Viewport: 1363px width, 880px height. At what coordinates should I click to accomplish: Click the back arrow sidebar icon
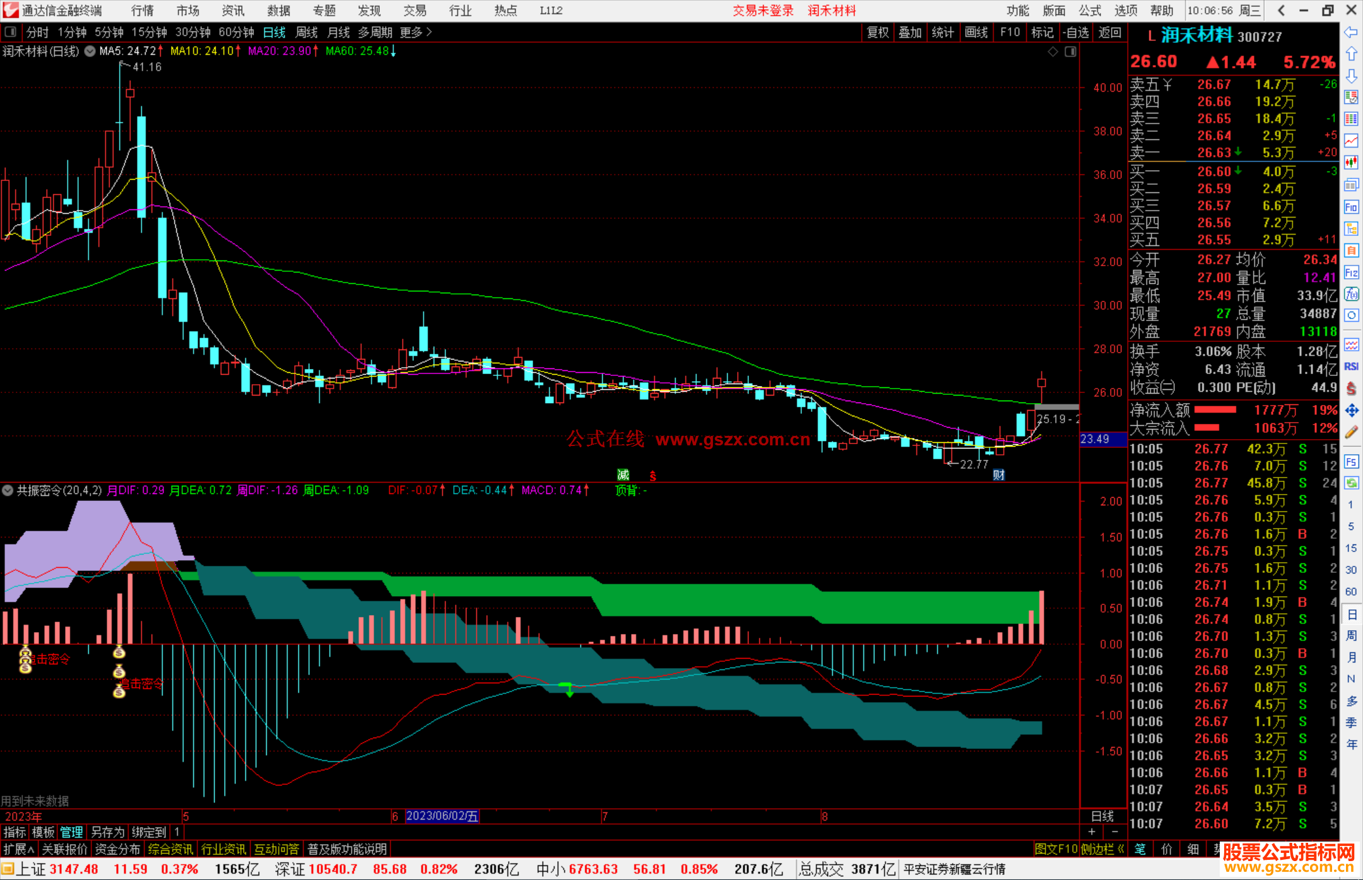1351,32
